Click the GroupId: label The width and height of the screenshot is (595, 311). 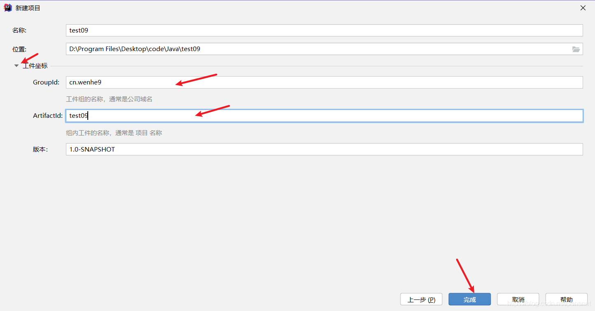46,82
